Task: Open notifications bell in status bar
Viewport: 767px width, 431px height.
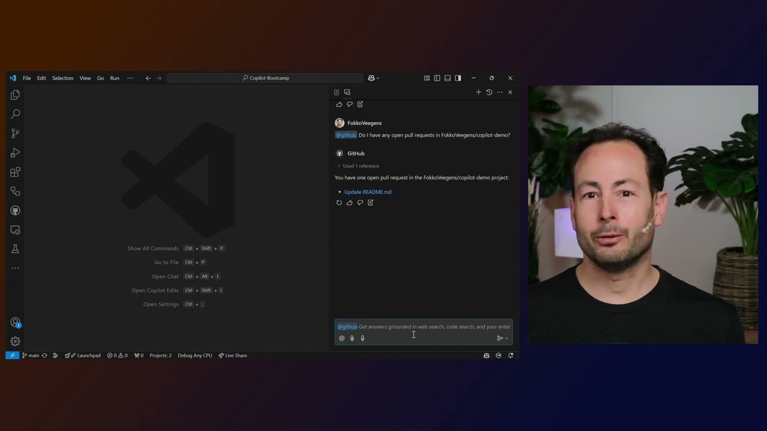Action: click(x=511, y=356)
